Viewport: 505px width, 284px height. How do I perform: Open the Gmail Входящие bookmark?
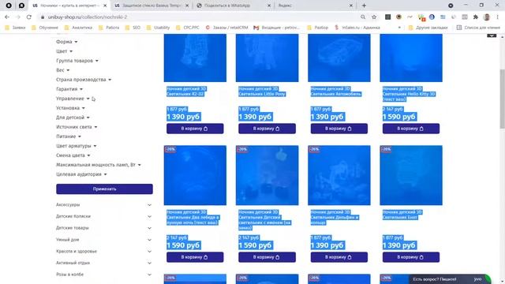tap(277, 28)
